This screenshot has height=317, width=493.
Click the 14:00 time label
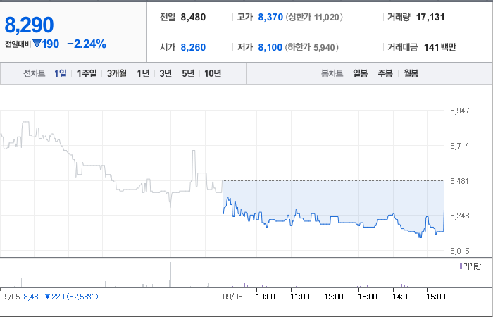402,297
